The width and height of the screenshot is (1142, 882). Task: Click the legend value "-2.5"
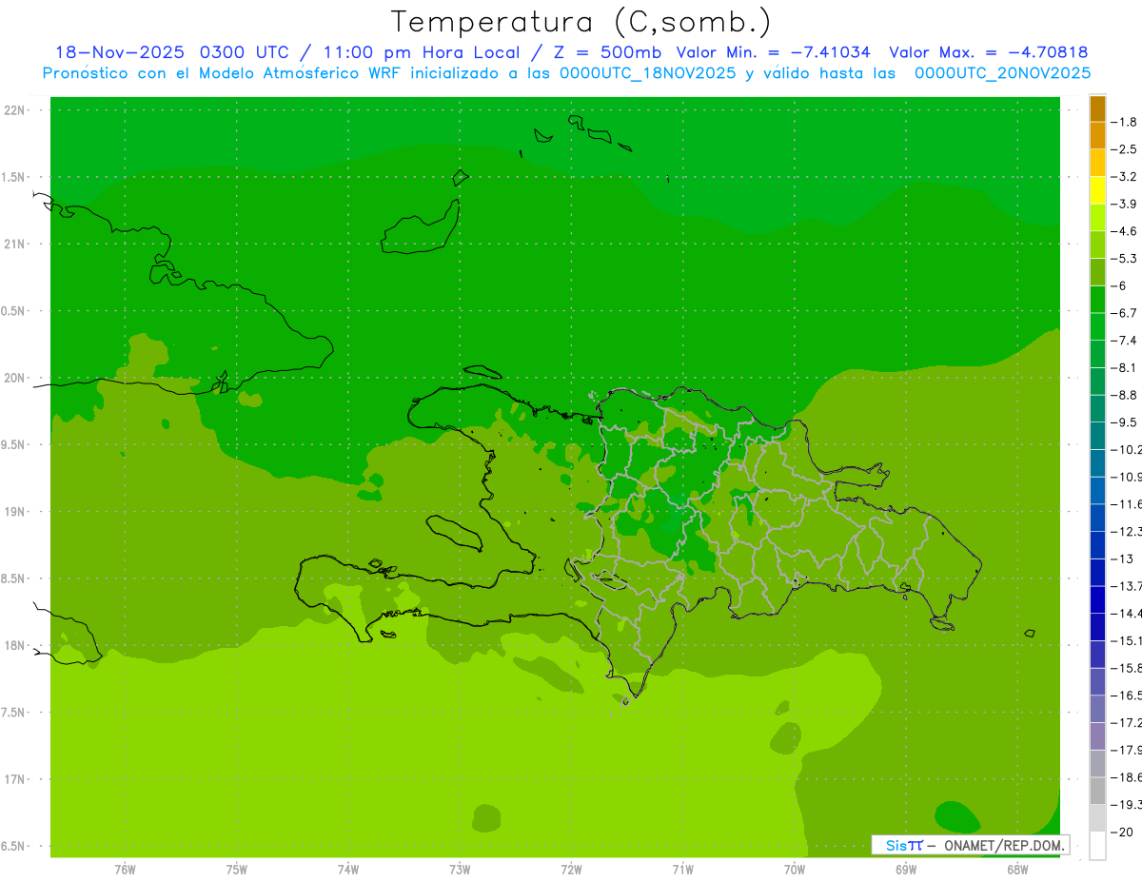coord(1125,149)
